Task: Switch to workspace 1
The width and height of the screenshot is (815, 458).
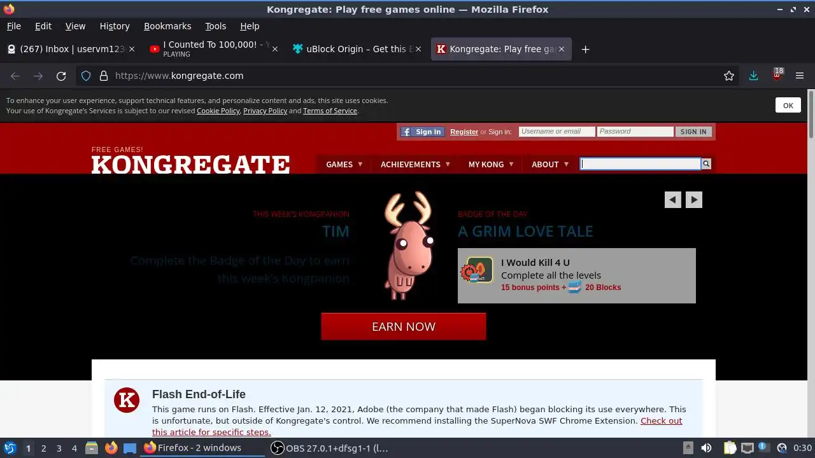Action: 28,448
